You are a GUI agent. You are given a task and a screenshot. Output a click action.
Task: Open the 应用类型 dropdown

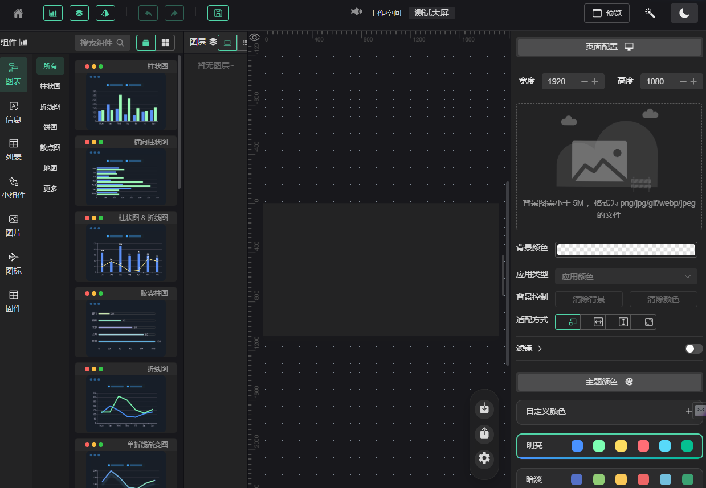pos(626,276)
